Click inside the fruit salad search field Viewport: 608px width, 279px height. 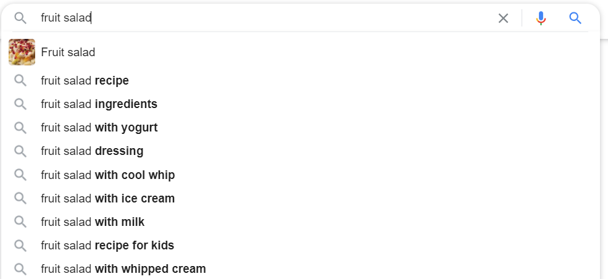(264, 18)
